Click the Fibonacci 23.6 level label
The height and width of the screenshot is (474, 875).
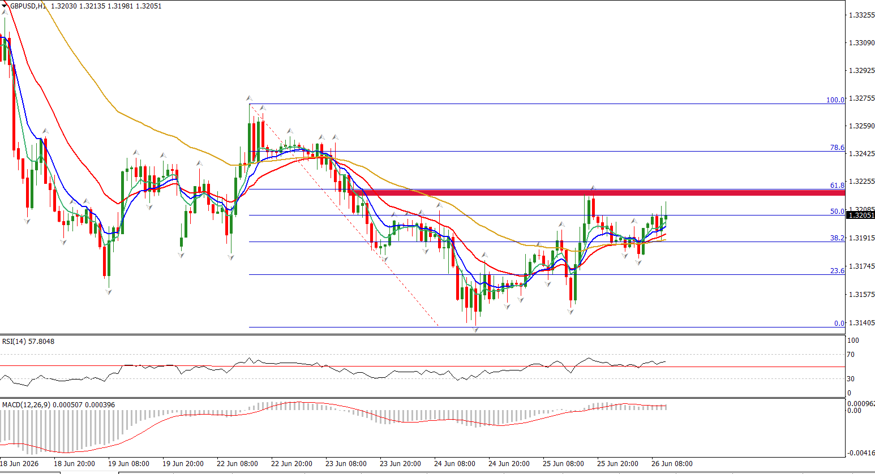click(x=837, y=271)
